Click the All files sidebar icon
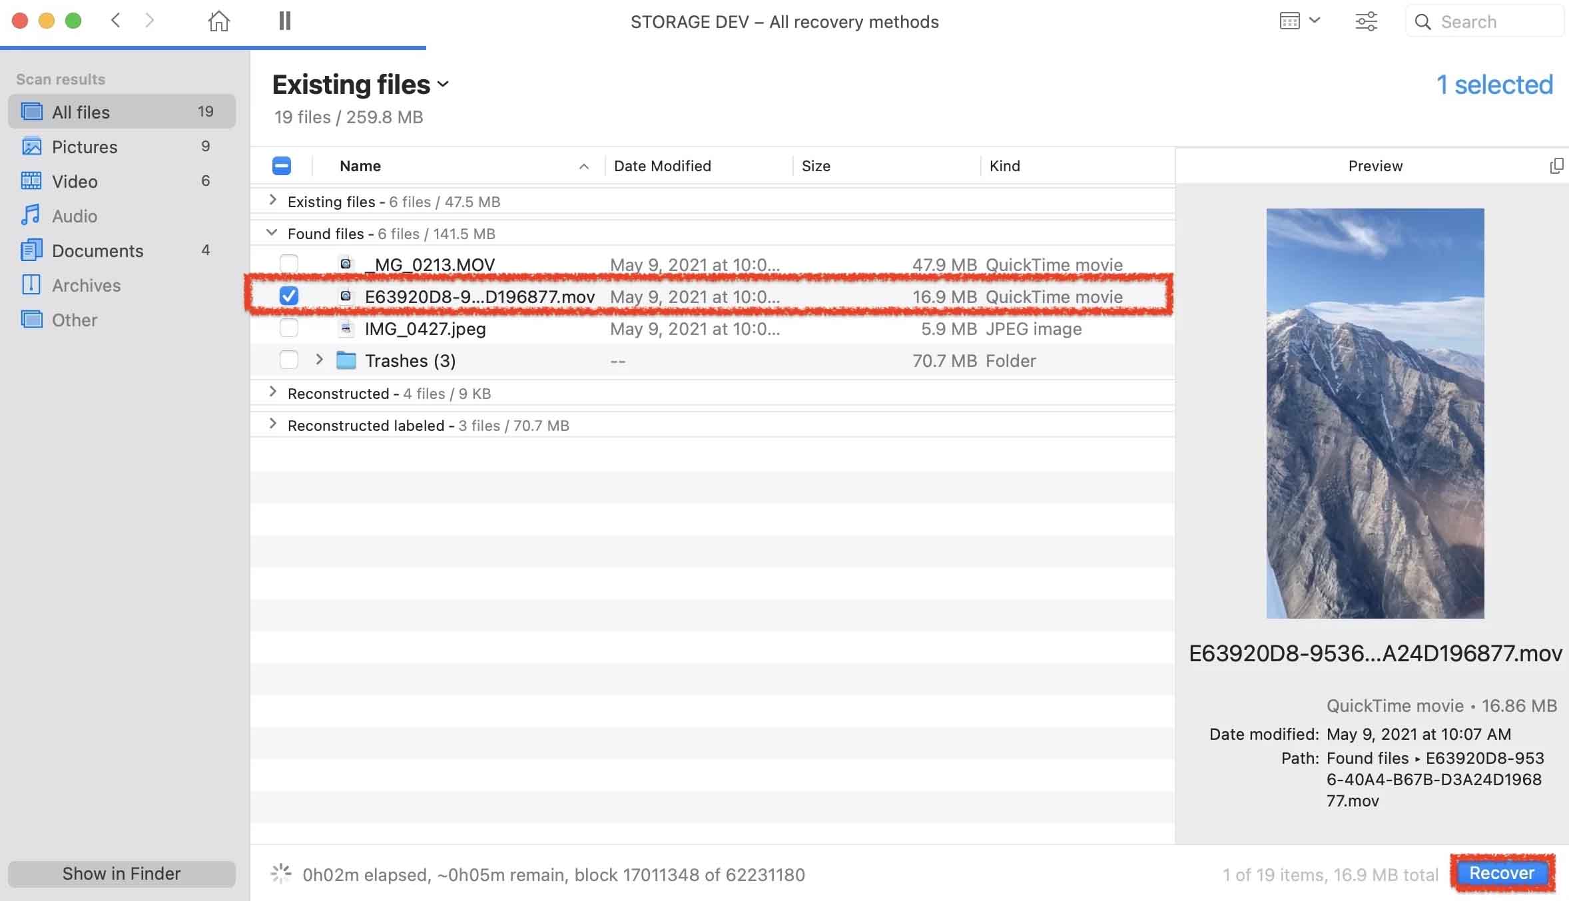The height and width of the screenshot is (901, 1569). [x=31, y=112]
